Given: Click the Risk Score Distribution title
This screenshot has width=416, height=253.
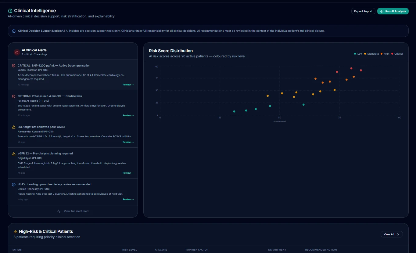Looking at the screenshot, I should 171,51.
